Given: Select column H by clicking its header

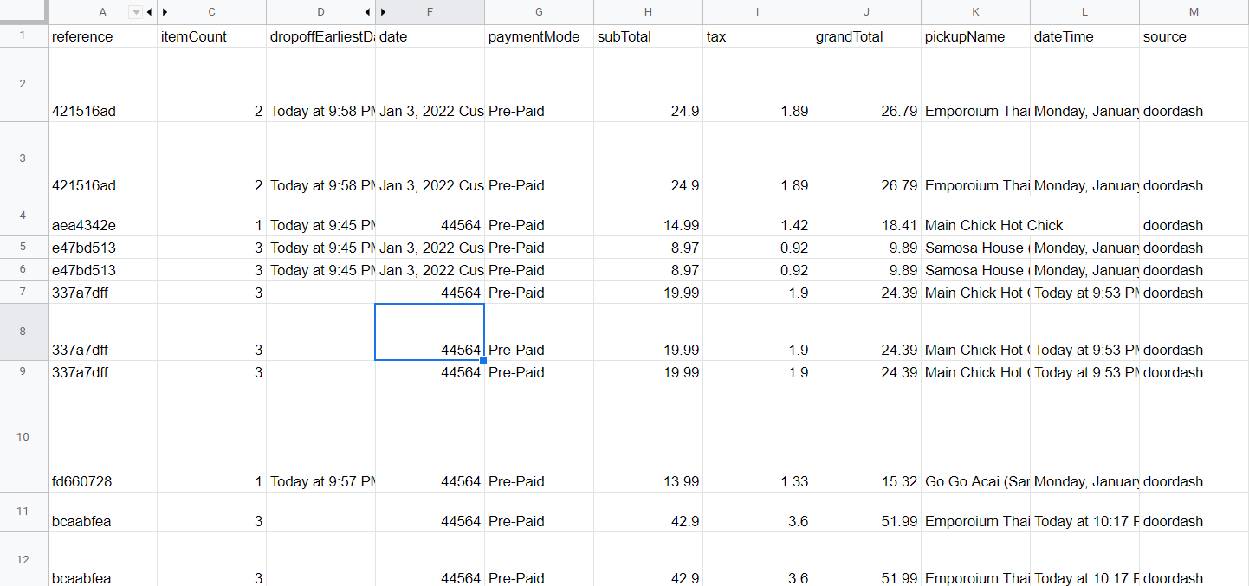Looking at the screenshot, I should [648, 12].
